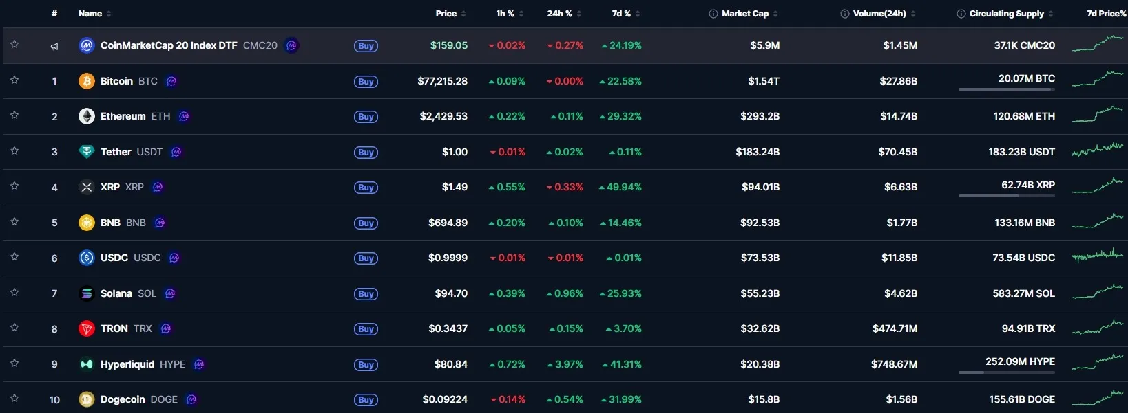Click the info icon beside Market Cap header
Screen dimensions: 1128x413
click(713, 14)
